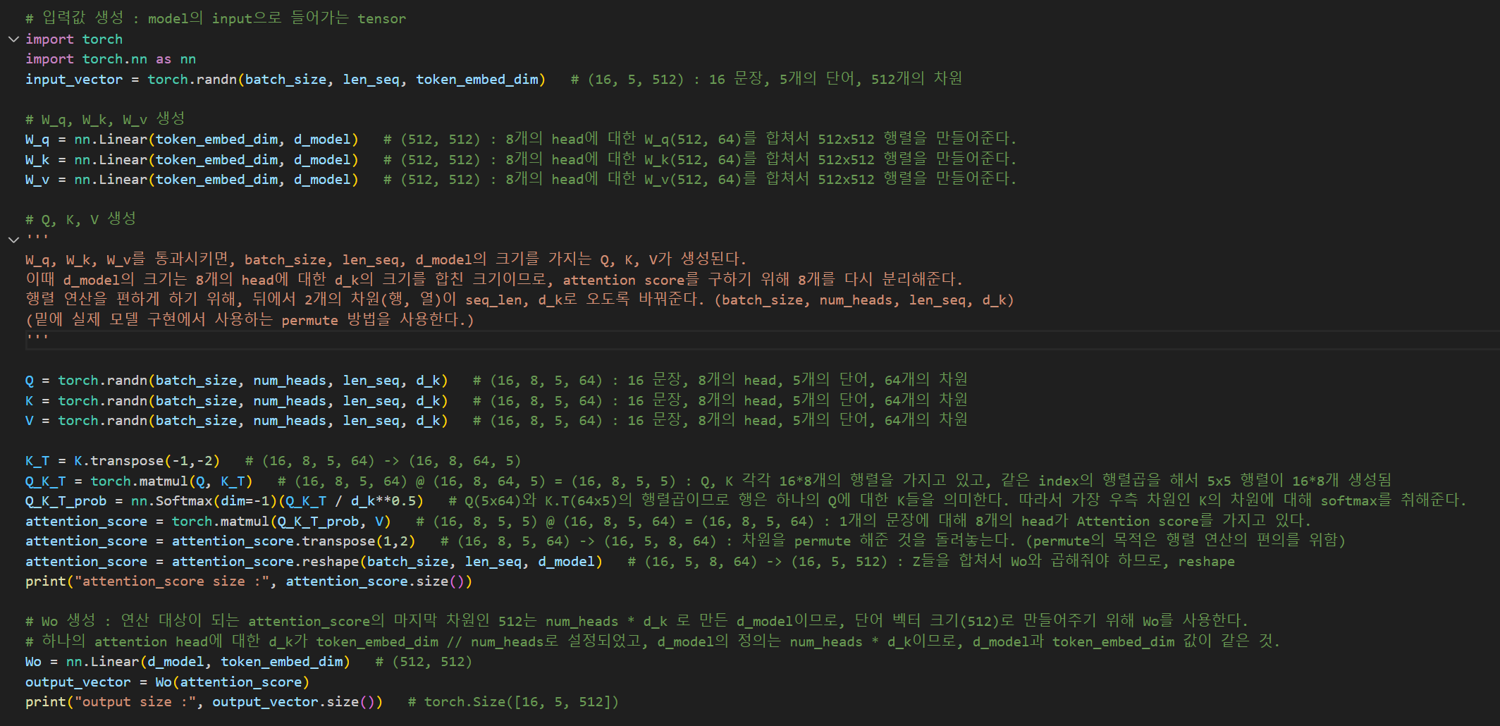This screenshot has width=1500, height=726.
Task: Click the docstring line mentioning permute 방법
Action: tap(250, 320)
